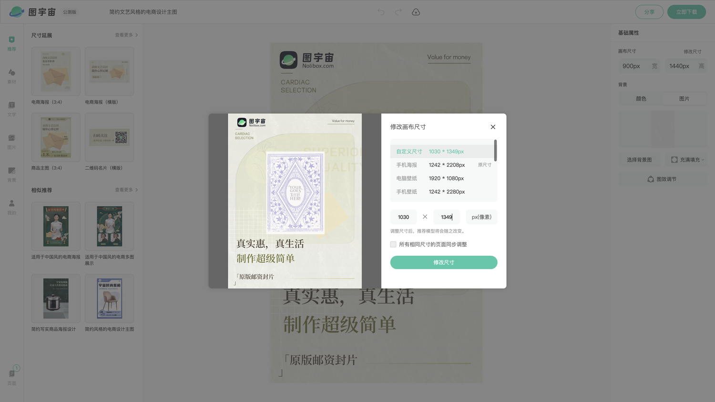Switch to the 图片 background tab
This screenshot has height=402, width=715.
click(684, 99)
